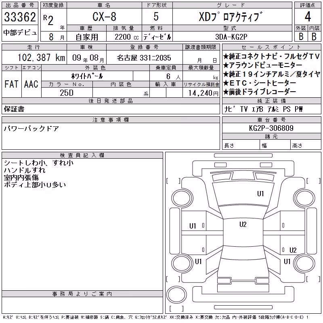Click color number 25D

pyautogui.click(x=67, y=93)
